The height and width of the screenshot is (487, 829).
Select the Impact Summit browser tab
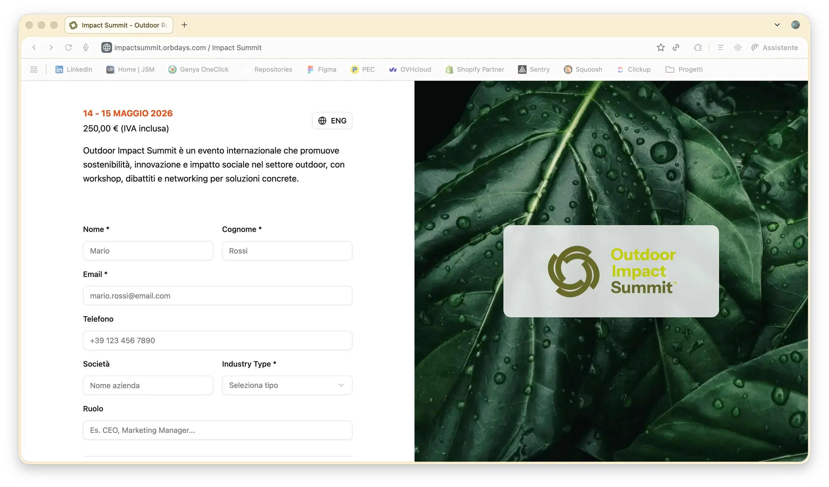(118, 25)
